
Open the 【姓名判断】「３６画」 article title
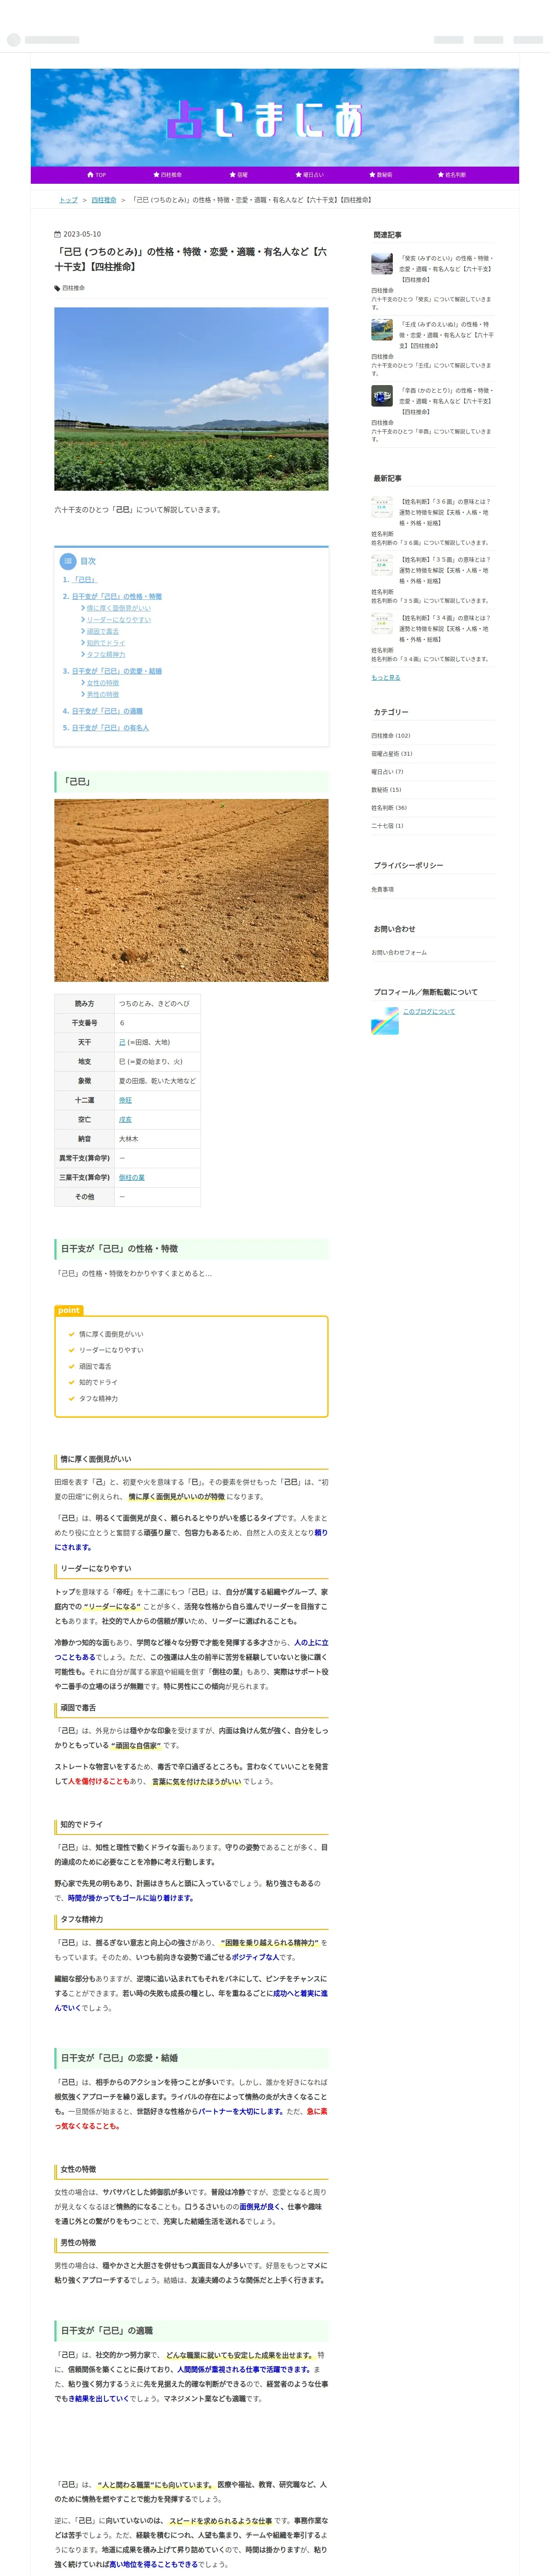coord(445,512)
